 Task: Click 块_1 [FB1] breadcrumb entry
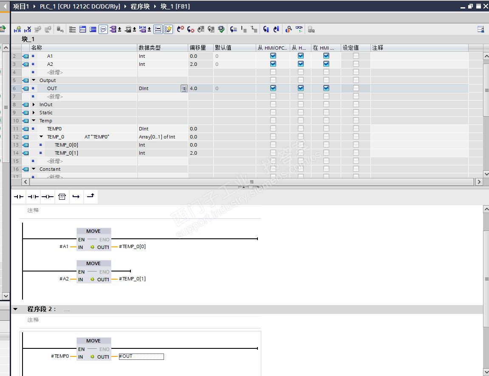point(175,6)
